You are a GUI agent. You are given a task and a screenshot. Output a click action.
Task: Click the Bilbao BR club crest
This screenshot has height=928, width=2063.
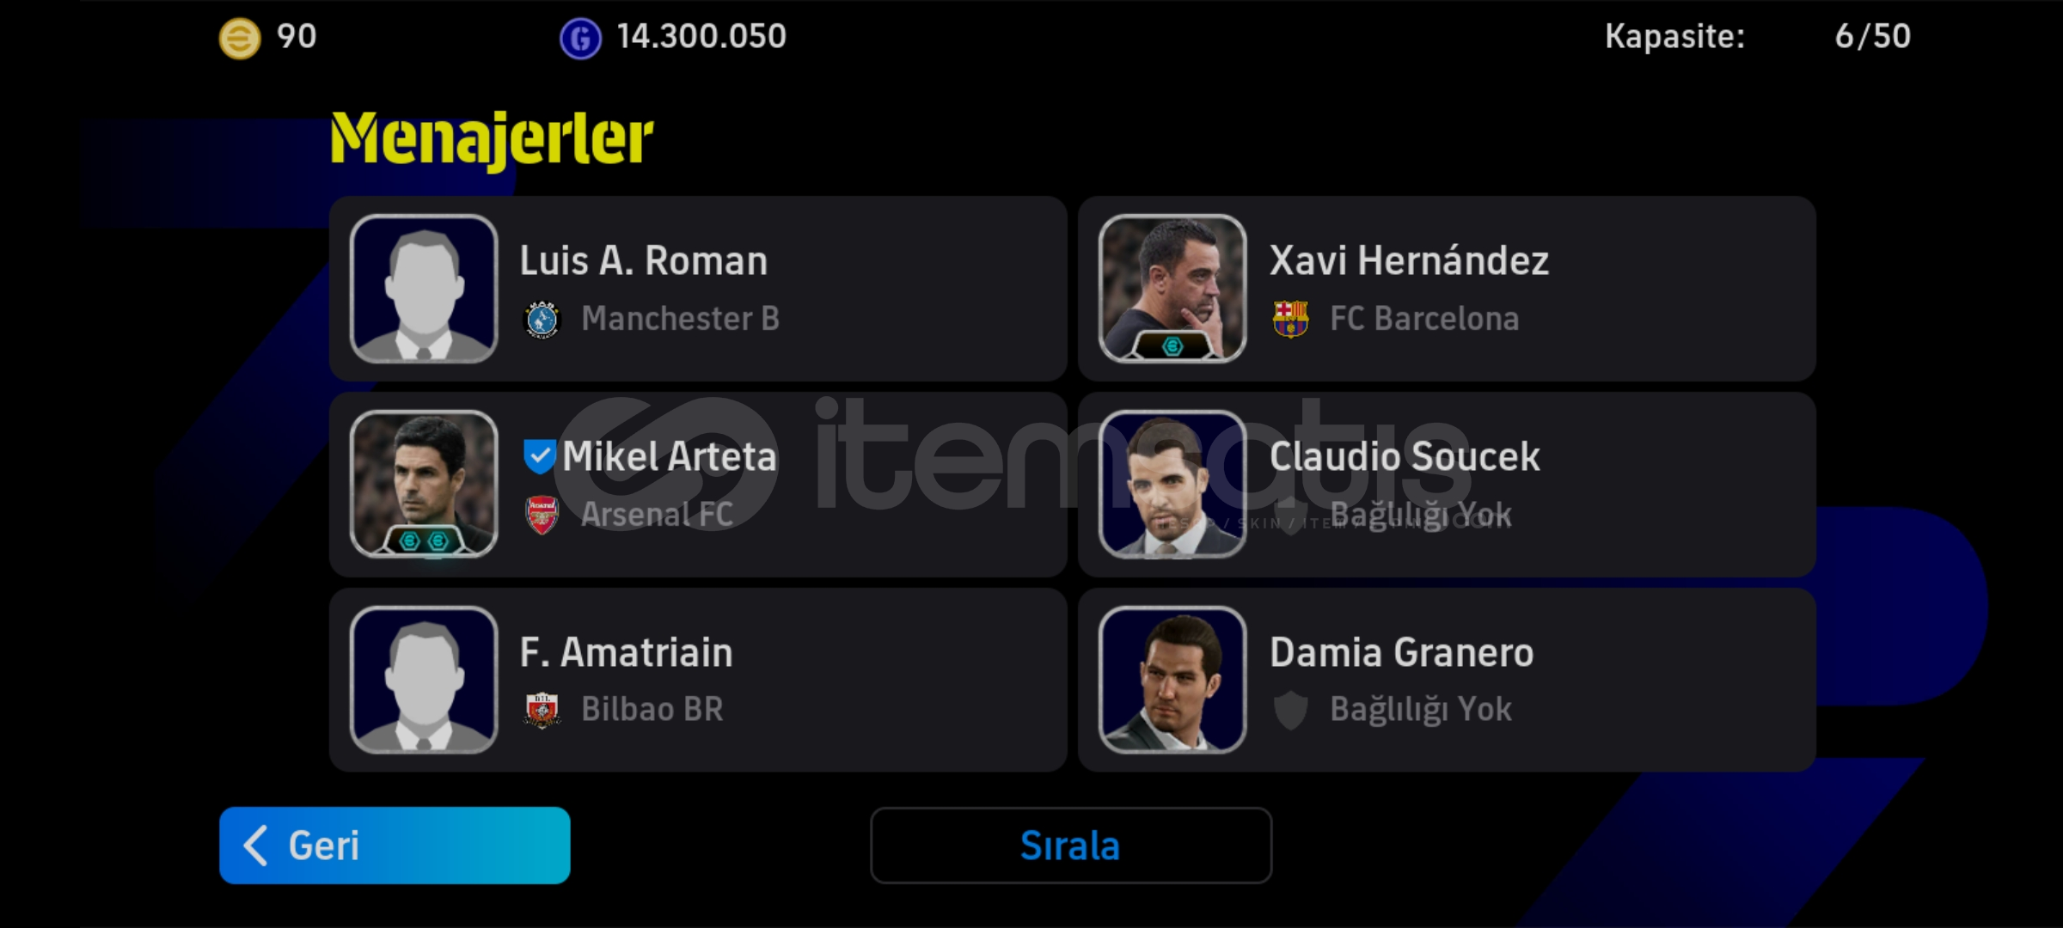pos(542,710)
